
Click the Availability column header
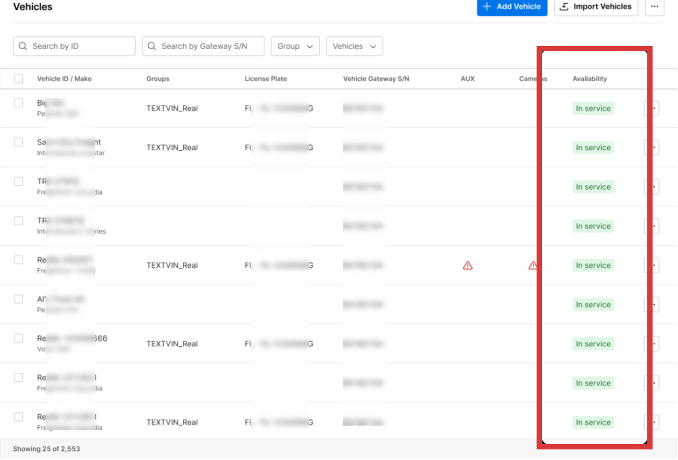590,79
